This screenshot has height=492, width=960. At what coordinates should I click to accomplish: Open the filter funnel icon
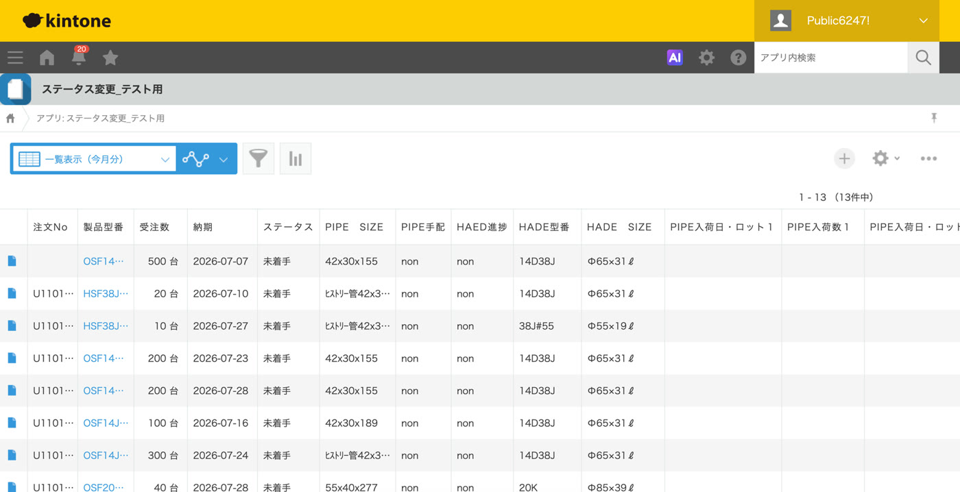point(259,158)
